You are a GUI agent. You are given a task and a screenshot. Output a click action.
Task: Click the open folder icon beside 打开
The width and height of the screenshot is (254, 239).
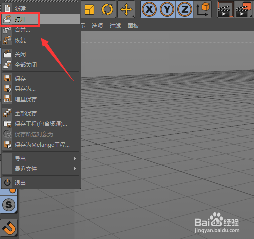pyautogui.click(x=7, y=19)
